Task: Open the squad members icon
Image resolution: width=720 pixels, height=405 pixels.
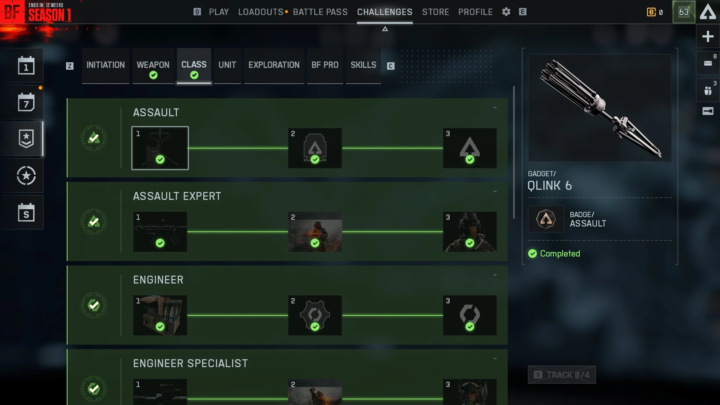Action: pos(708,90)
